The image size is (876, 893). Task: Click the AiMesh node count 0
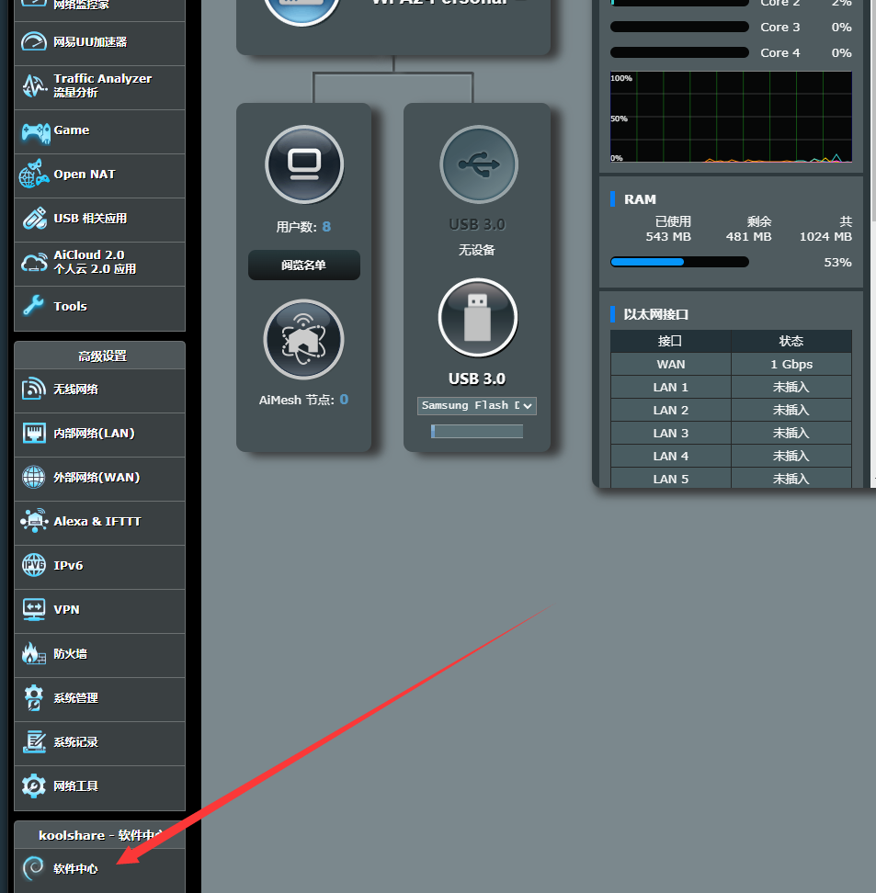[344, 400]
